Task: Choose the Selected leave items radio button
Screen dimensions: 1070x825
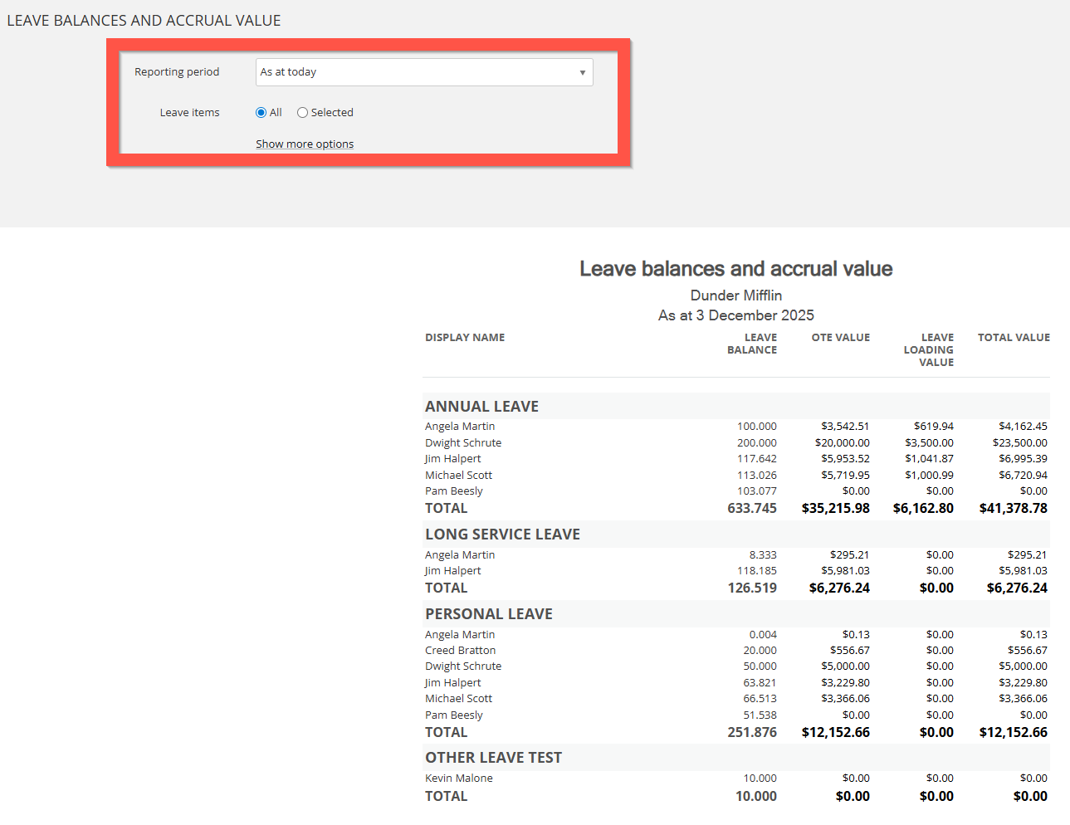Action: coord(302,113)
